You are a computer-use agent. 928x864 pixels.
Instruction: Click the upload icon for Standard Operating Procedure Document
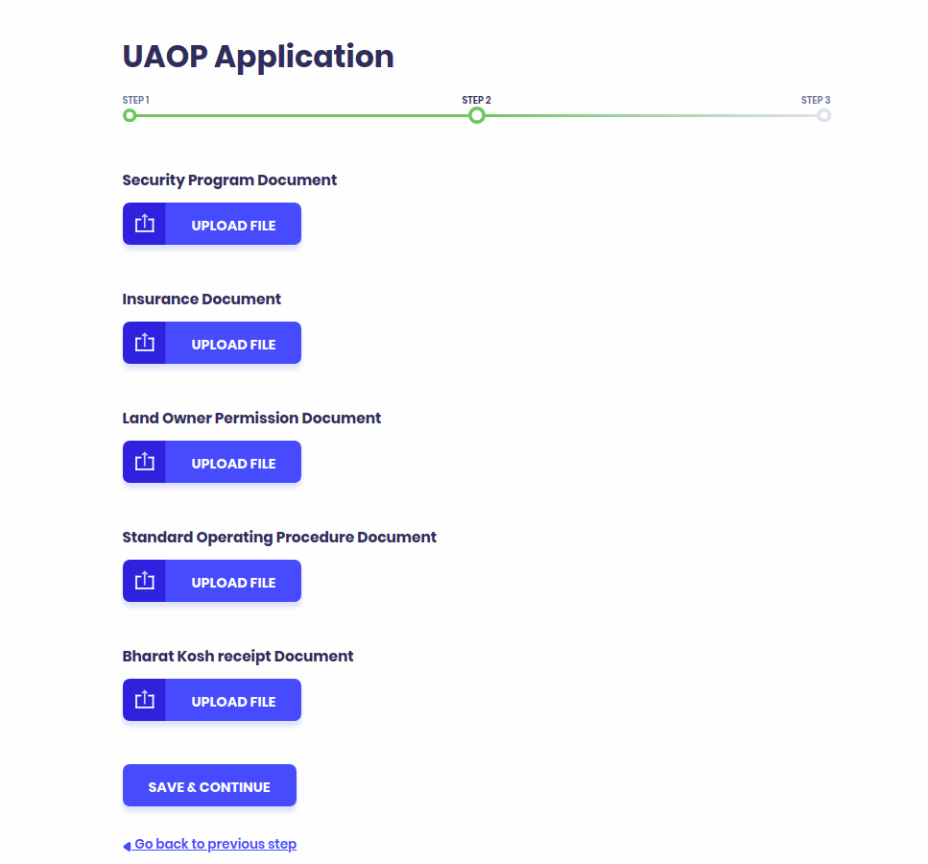pos(144,580)
